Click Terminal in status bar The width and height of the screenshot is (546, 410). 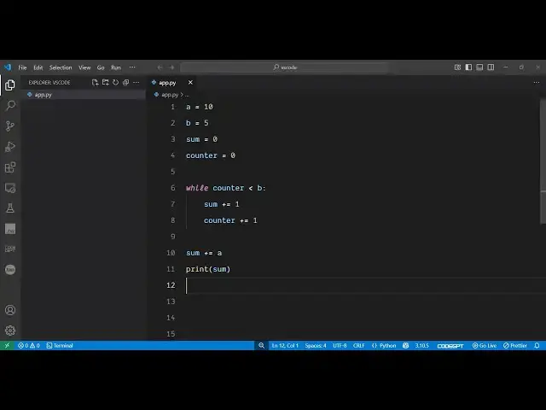(x=60, y=345)
